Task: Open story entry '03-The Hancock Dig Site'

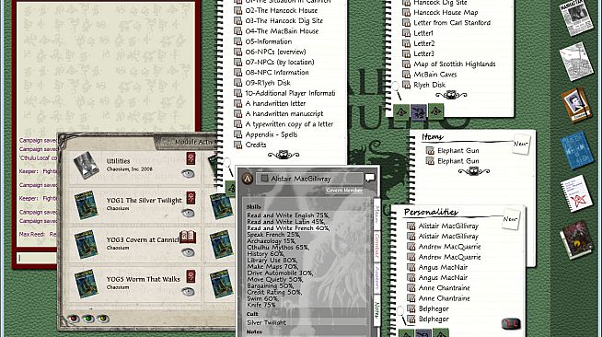Action: 284,21
